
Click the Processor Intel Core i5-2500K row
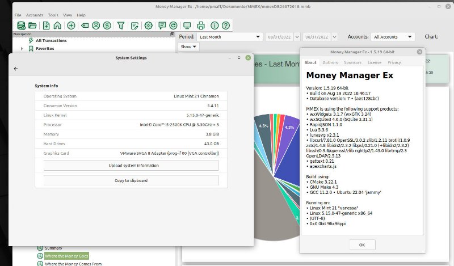tap(131, 125)
